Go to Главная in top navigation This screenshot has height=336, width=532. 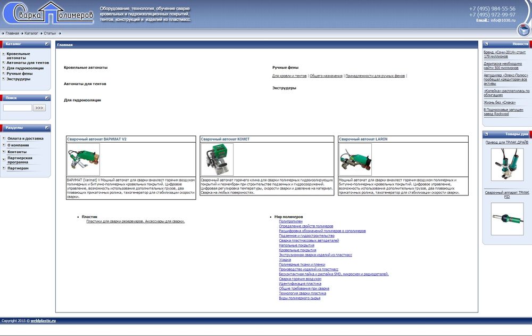12,34
